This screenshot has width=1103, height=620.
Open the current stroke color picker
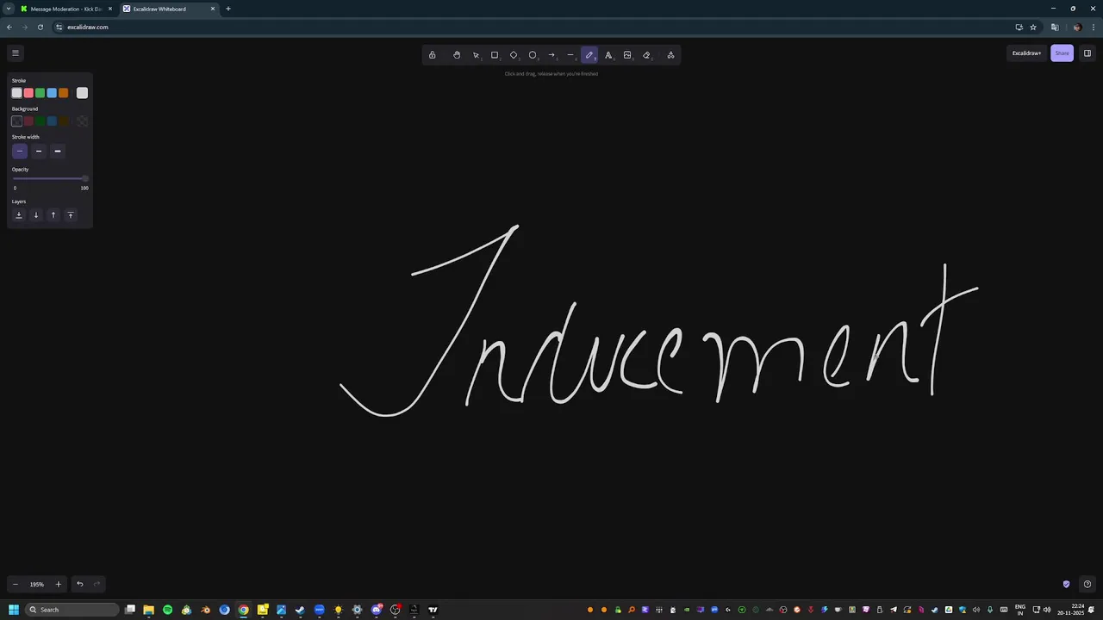[x=82, y=93]
